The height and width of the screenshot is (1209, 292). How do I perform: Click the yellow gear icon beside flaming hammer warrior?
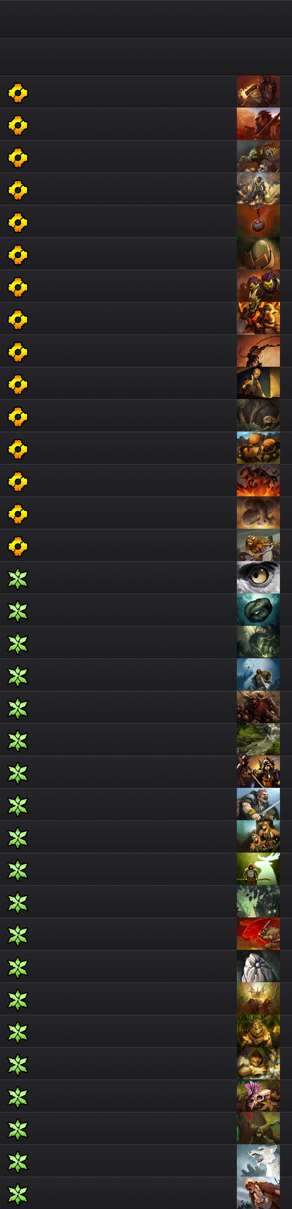click(x=18, y=93)
